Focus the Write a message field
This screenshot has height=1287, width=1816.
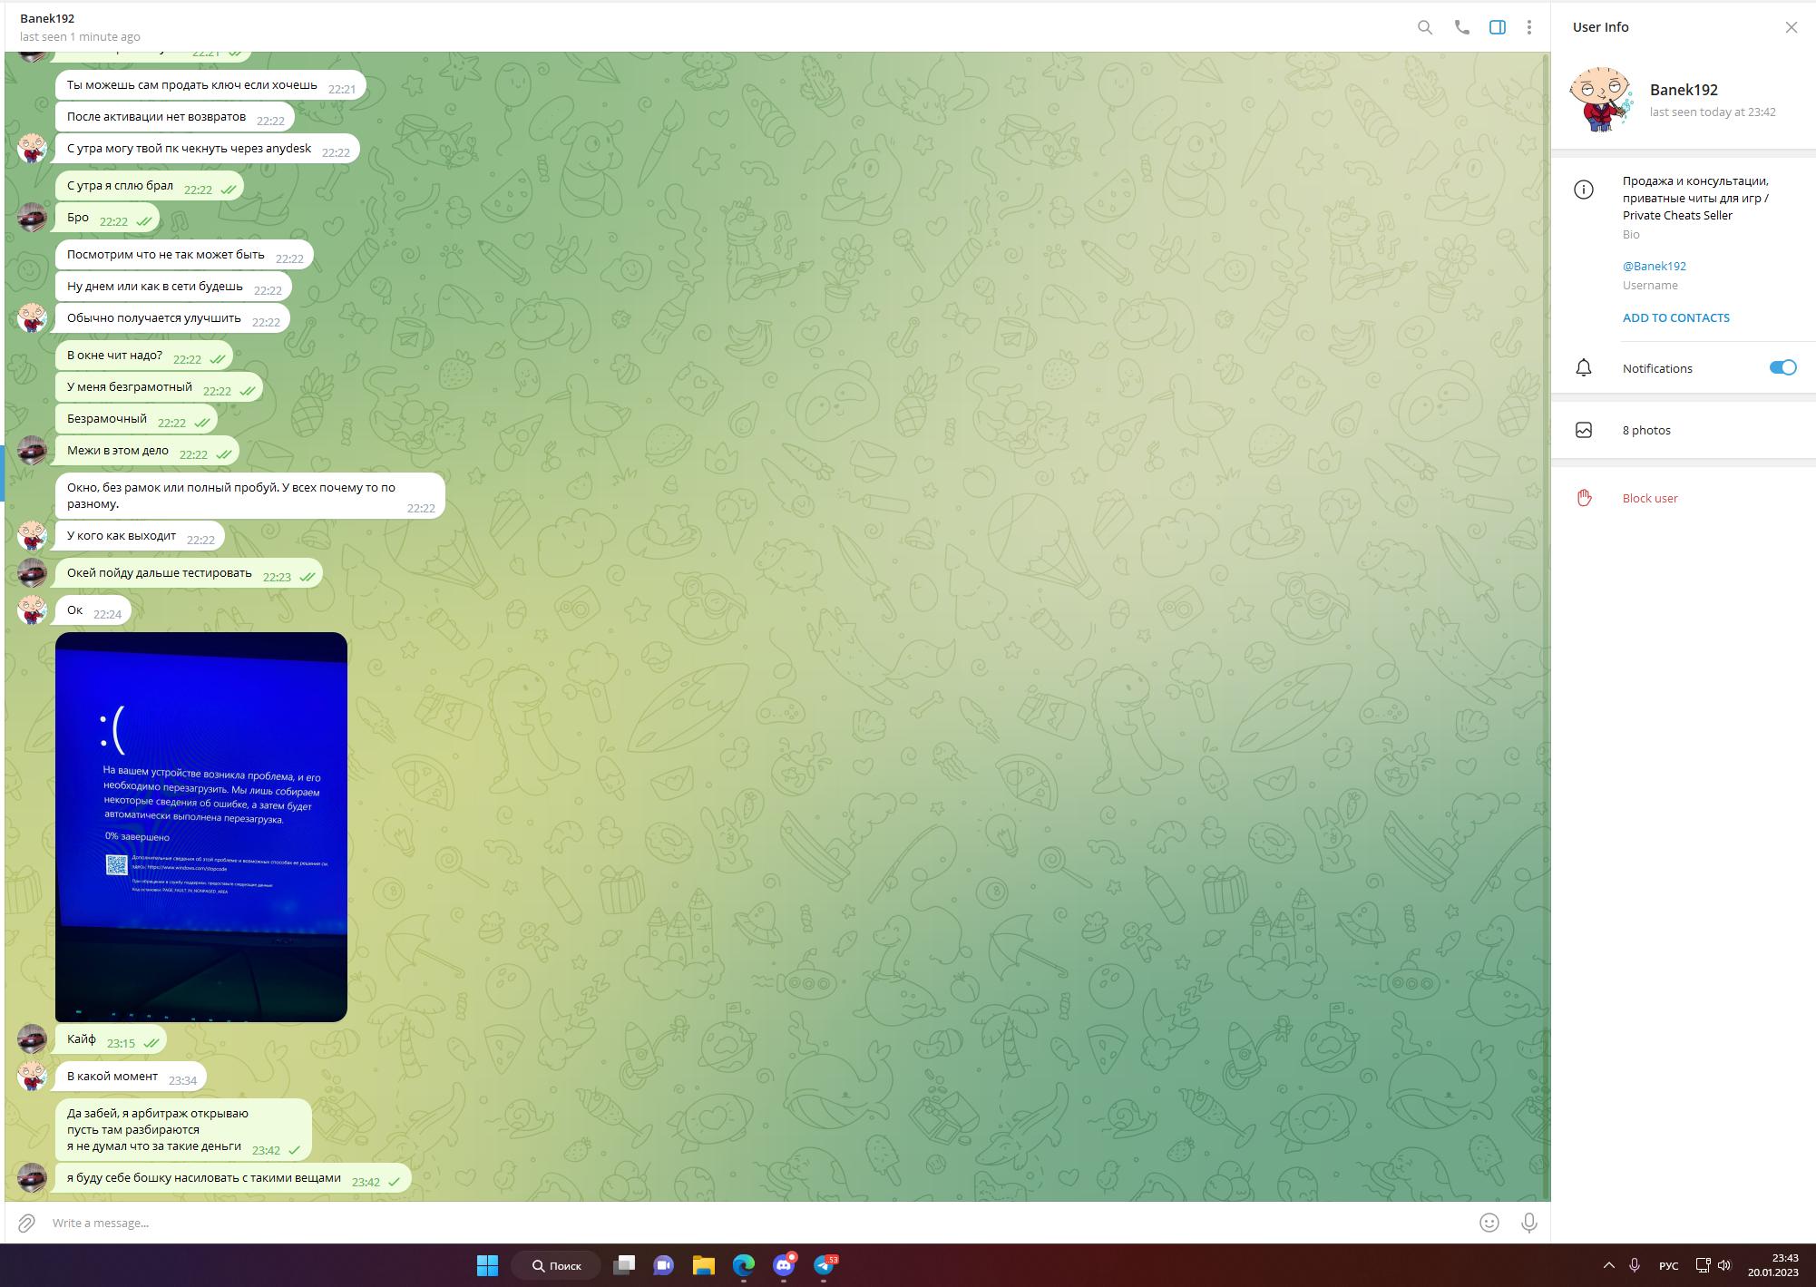click(726, 1223)
